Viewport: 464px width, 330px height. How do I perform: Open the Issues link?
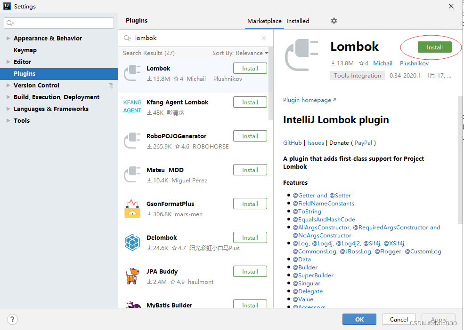pos(316,143)
